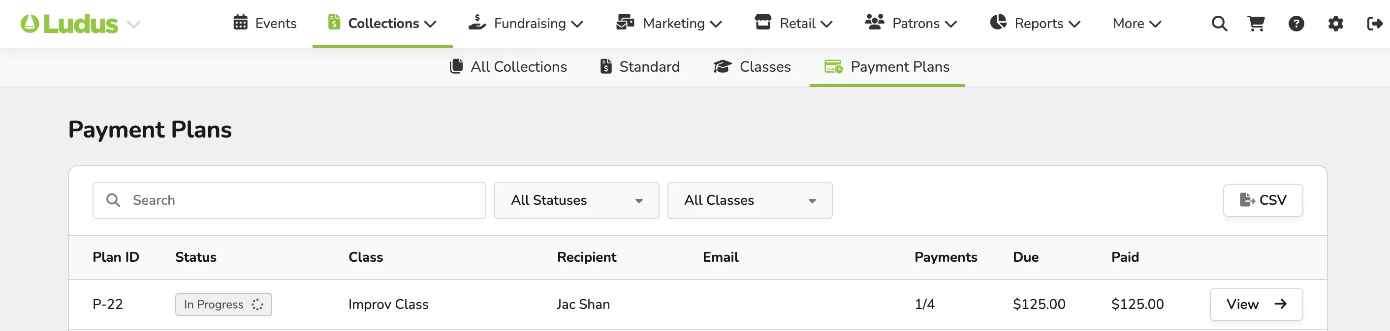Open the search magnifier icon in header
Image resolution: width=1390 pixels, height=331 pixels.
pyautogui.click(x=1219, y=24)
